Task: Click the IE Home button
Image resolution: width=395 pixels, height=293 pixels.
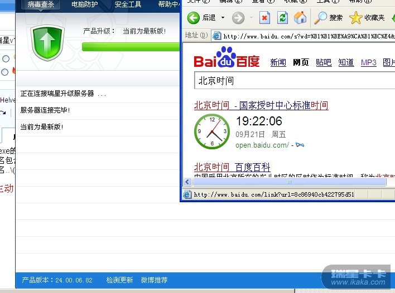Action: [300, 18]
